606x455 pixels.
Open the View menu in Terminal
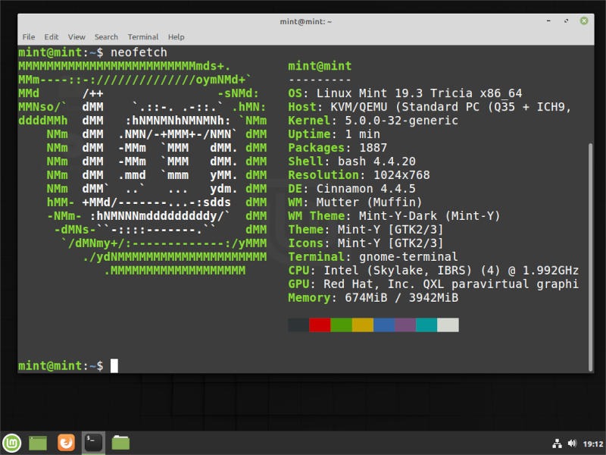point(76,36)
